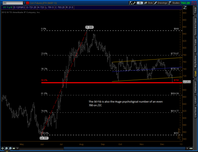Open the symbol selector dropdown arrow
198x152 pixels.
[24, 3]
